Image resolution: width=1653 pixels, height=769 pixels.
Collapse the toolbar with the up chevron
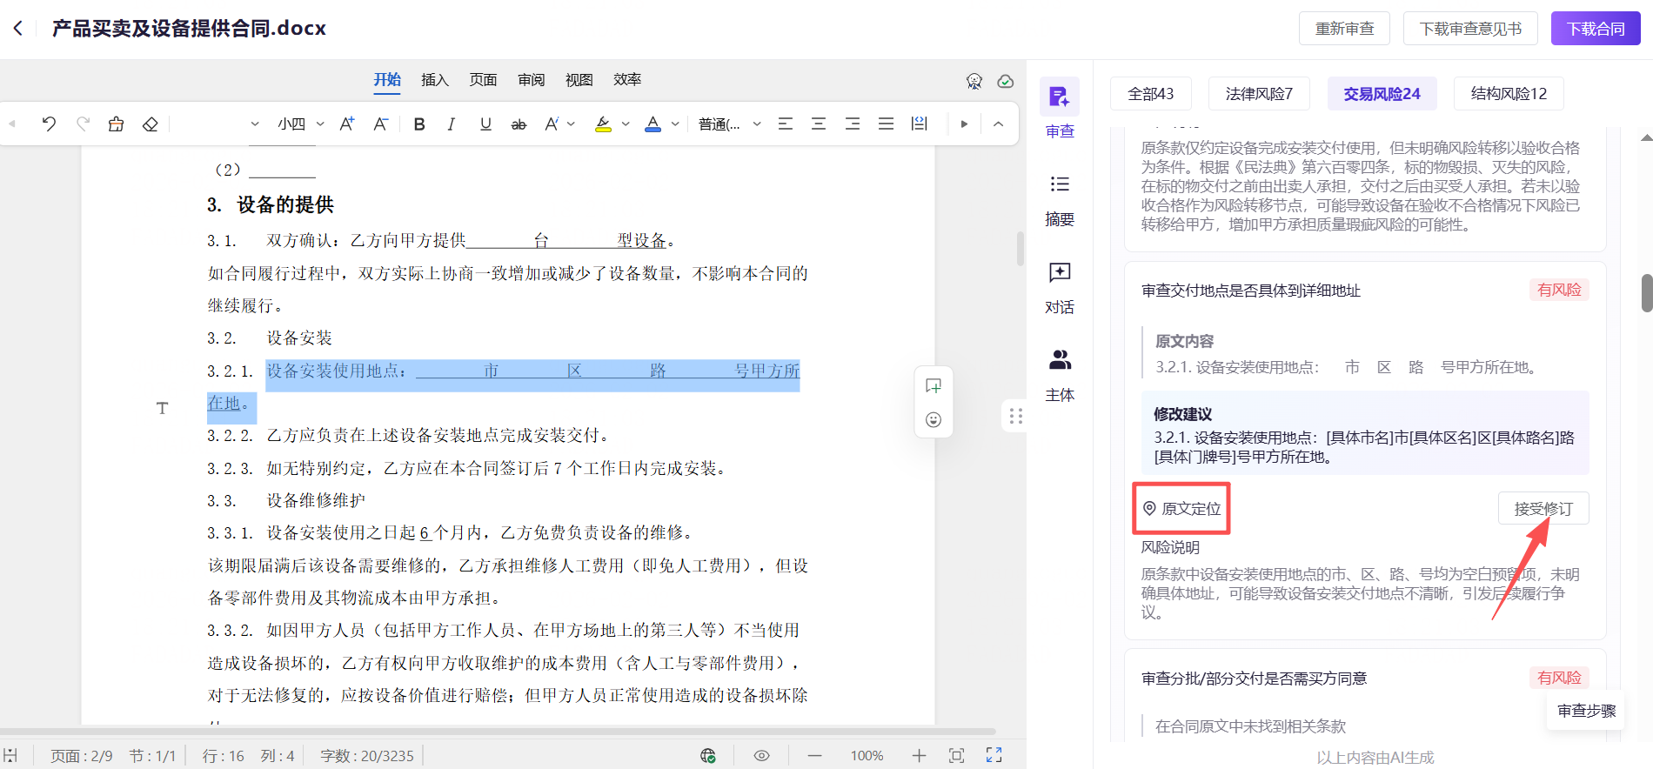point(999,124)
